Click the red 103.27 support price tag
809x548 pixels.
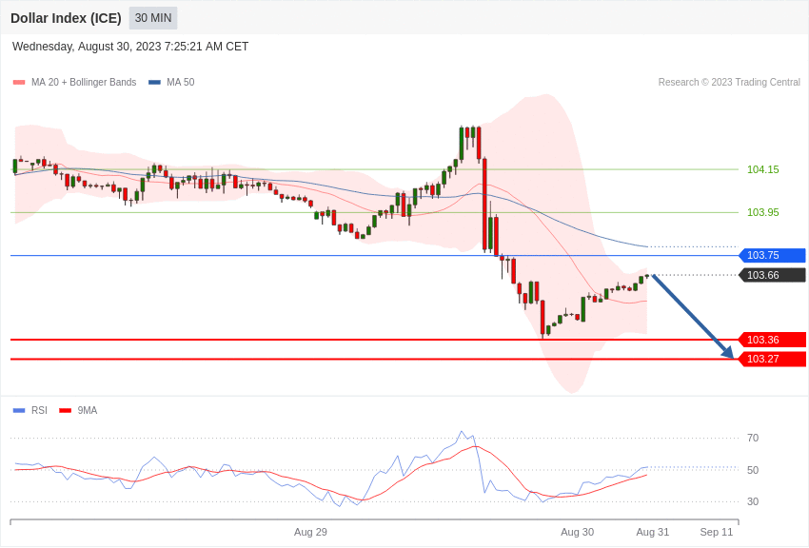773,359
